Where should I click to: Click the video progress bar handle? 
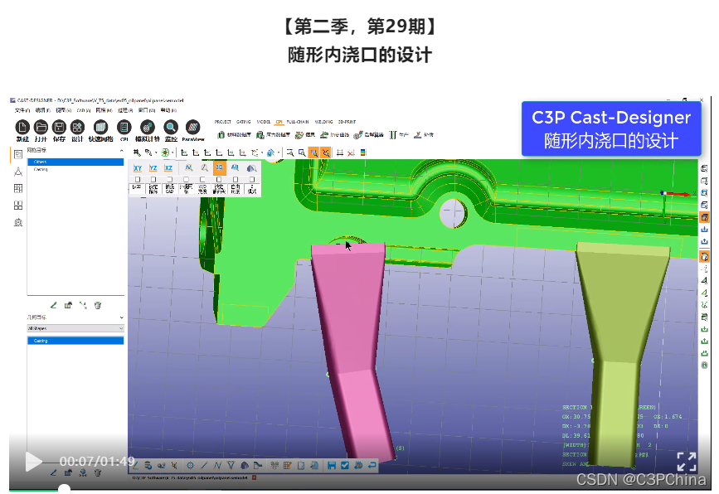(x=64, y=489)
